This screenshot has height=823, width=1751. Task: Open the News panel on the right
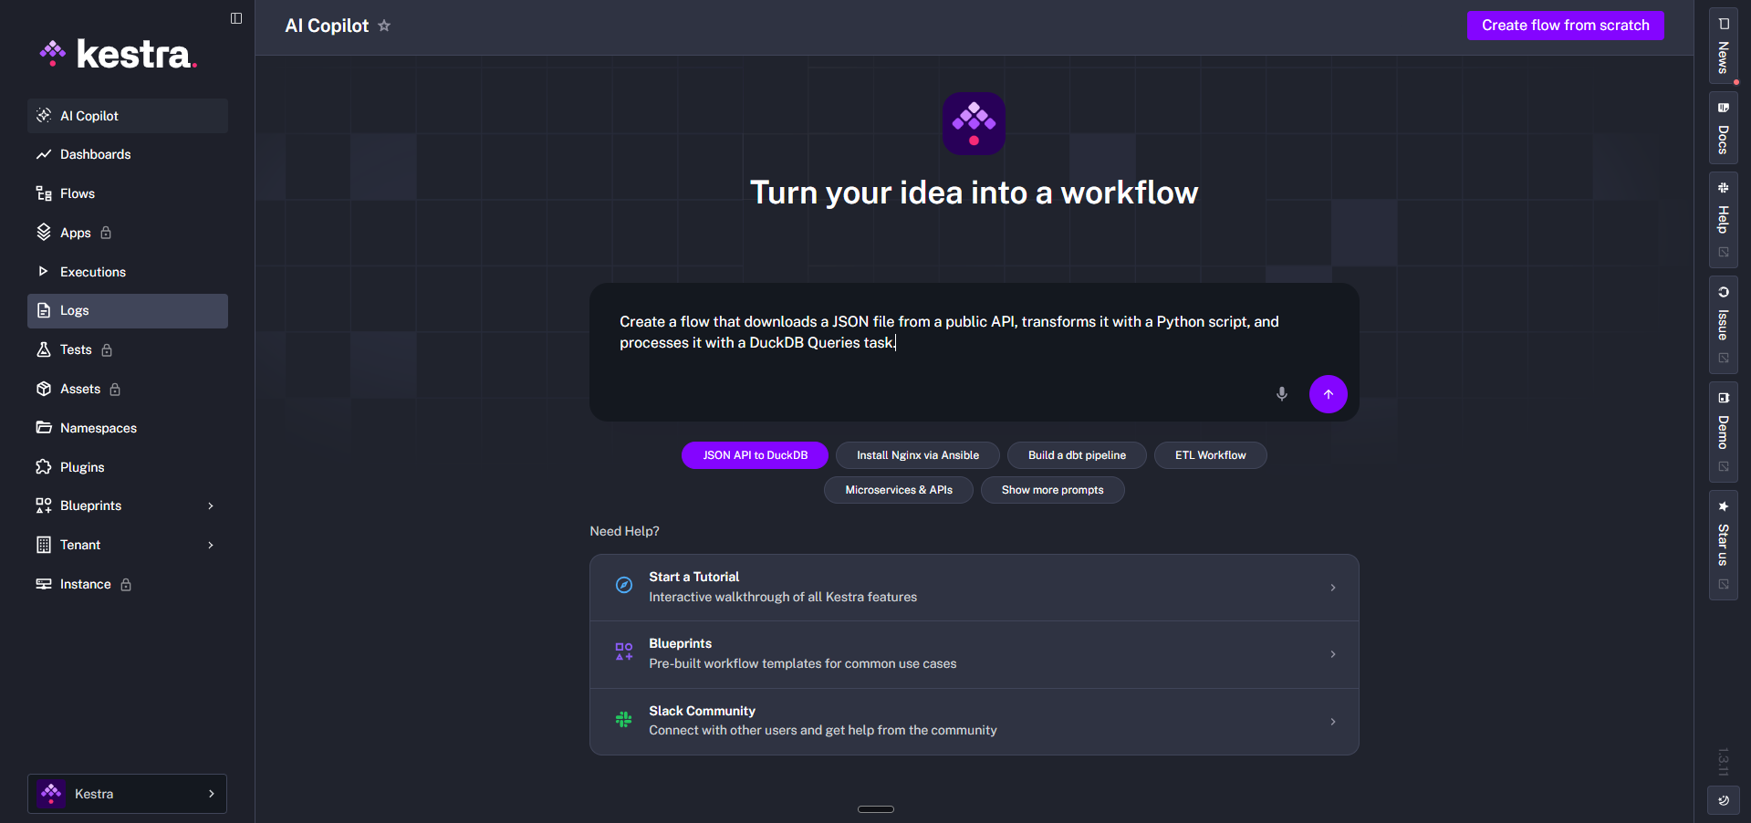[1723, 46]
